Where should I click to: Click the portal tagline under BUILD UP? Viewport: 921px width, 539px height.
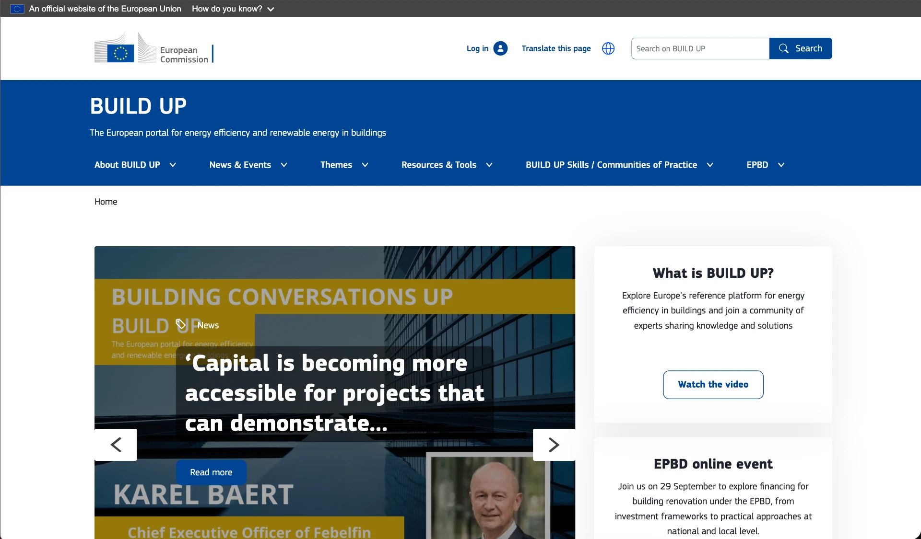point(238,133)
